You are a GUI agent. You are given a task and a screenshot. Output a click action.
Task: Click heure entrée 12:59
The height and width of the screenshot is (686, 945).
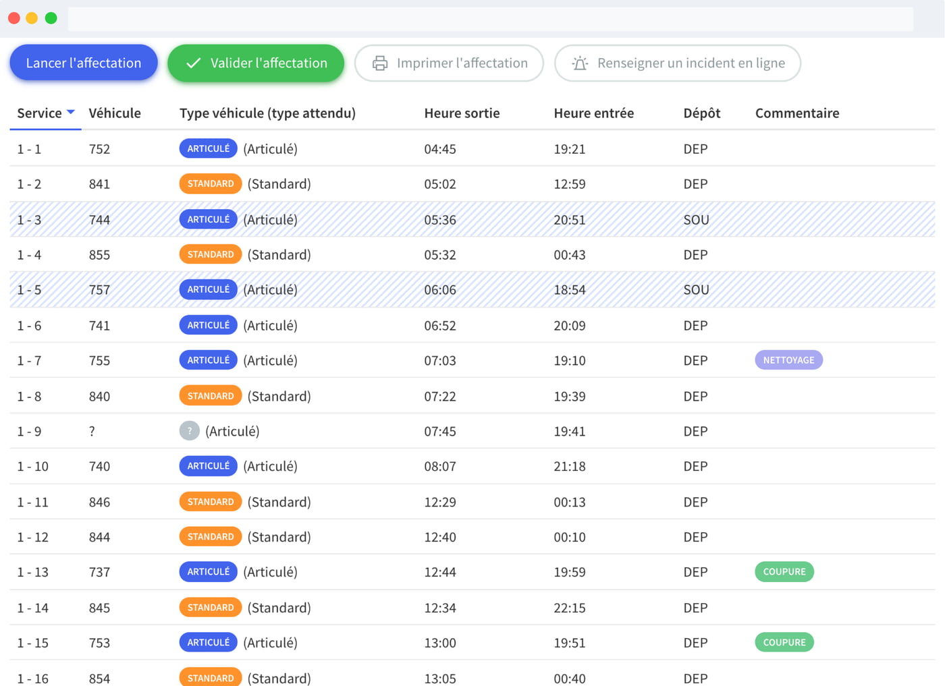pyautogui.click(x=570, y=184)
